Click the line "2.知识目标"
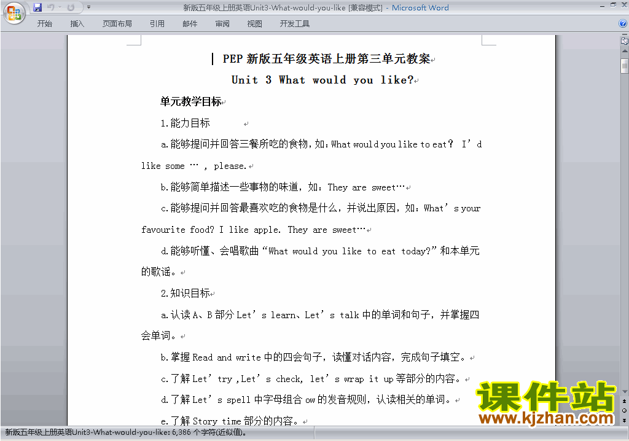Image resolution: width=629 pixels, height=441 pixels. [186, 294]
